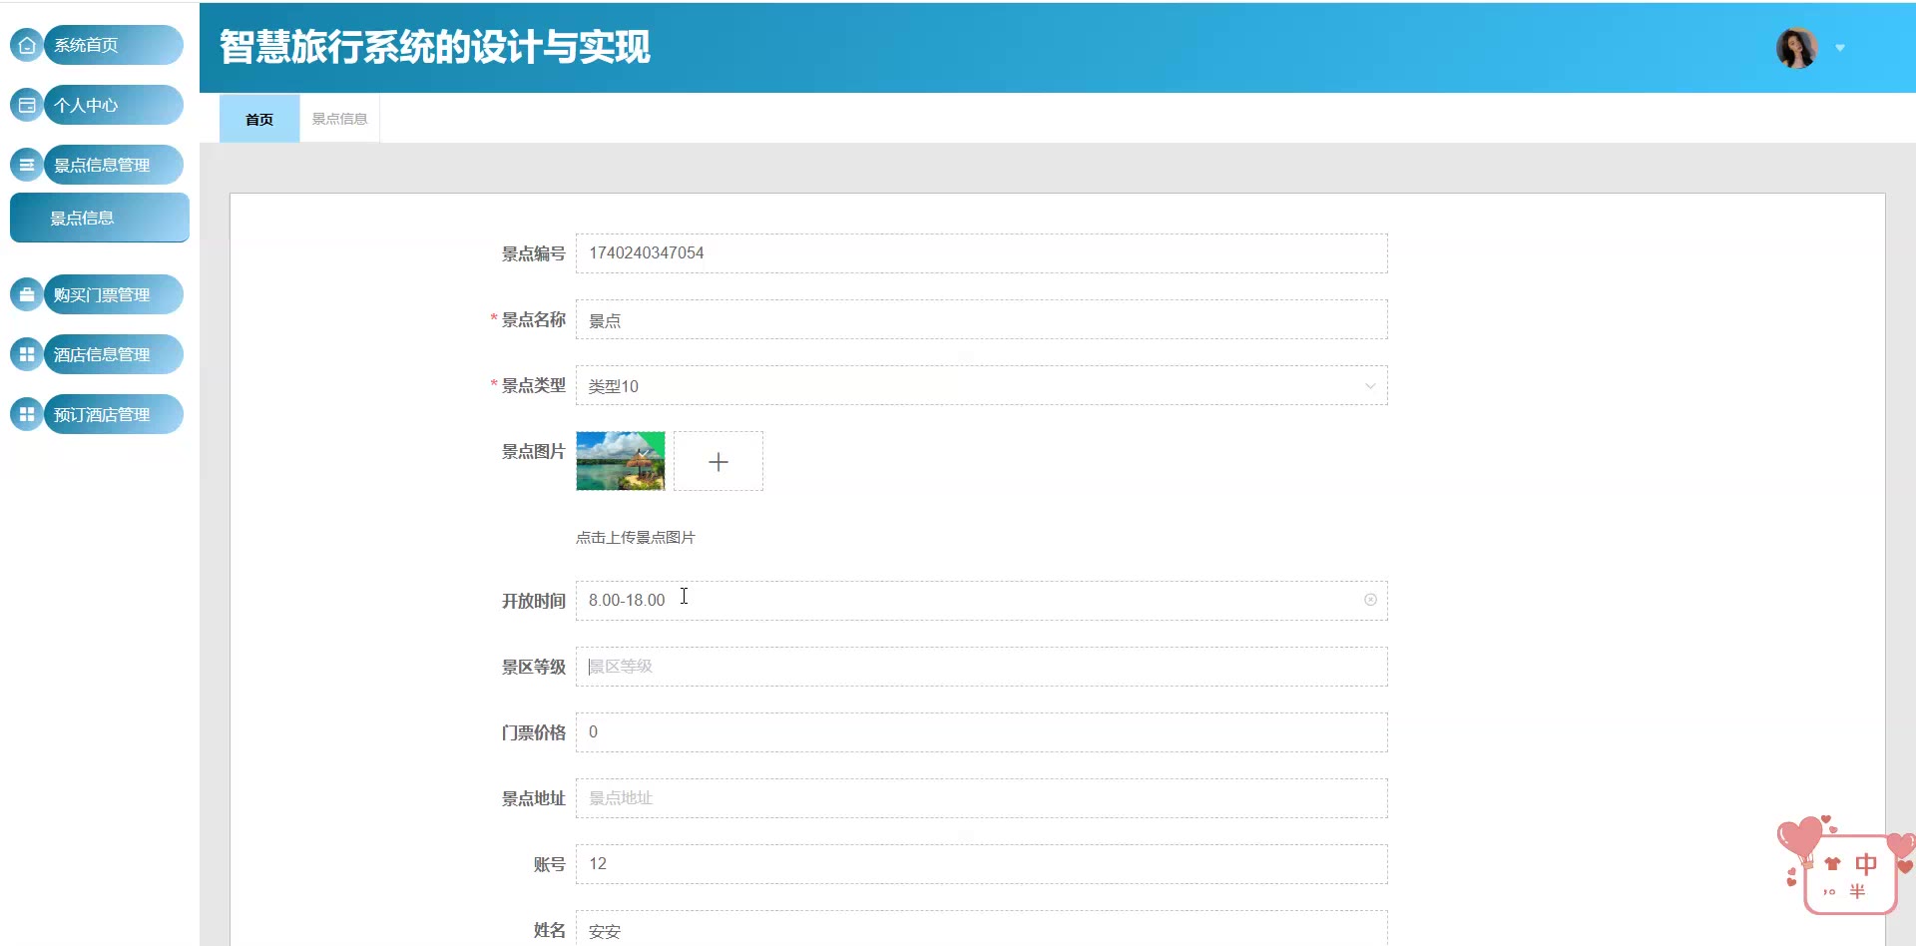
Task: Click the grid icon beside 酒店信息管理
Action: coord(27,354)
